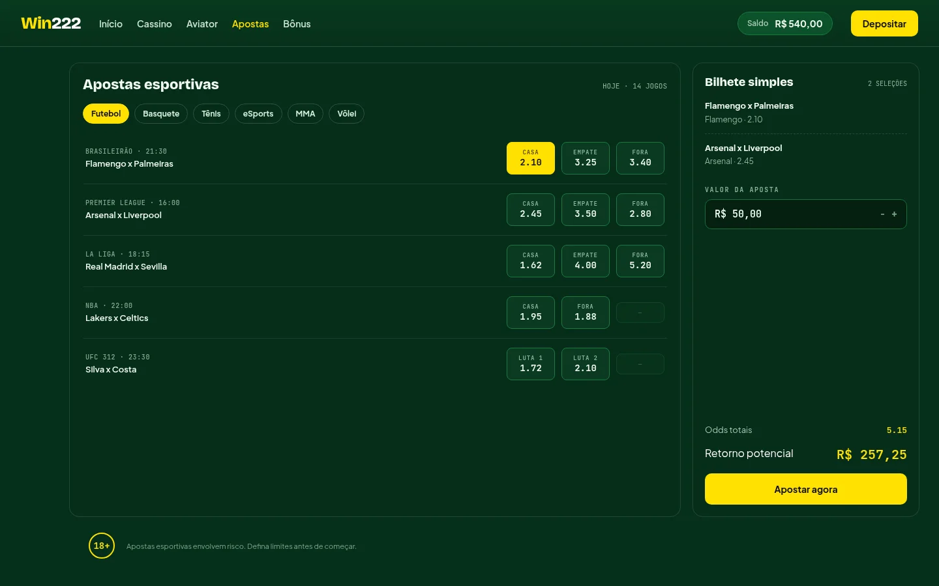Open Silva x Costa fight title

(x=111, y=370)
